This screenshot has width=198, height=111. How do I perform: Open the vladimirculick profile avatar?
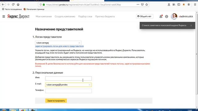174,16
